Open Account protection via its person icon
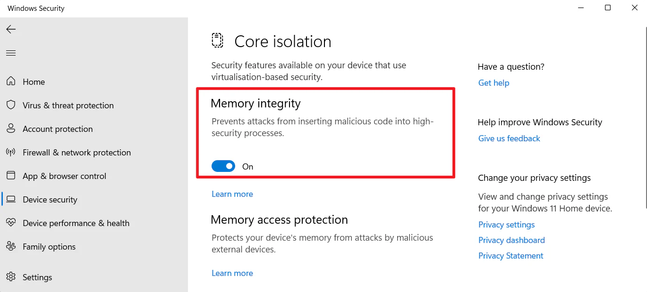Image resolution: width=647 pixels, height=292 pixels. click(11, 129)
